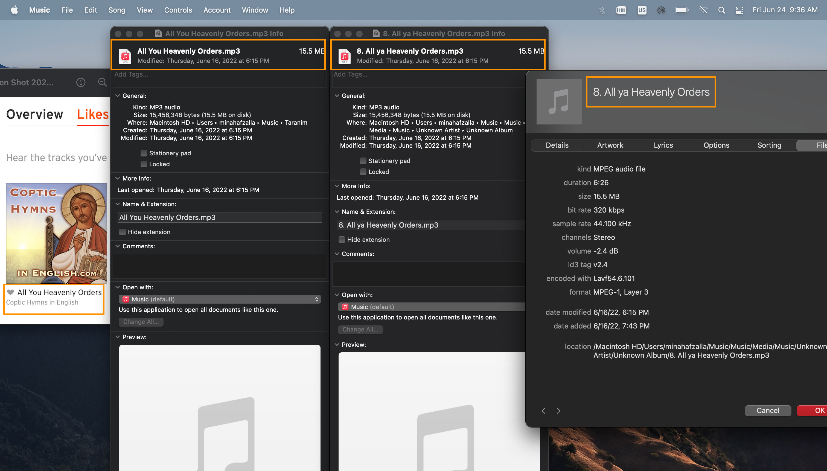The image size is (827, 471).
Task: Open Coptic Hymns in English artist link
Action: [x=42, y=302]
